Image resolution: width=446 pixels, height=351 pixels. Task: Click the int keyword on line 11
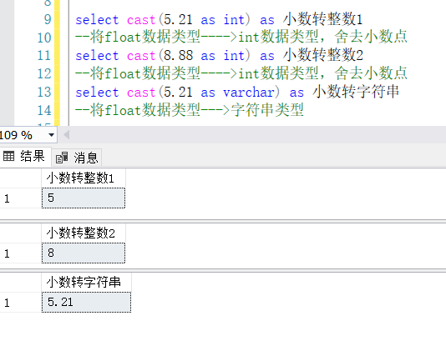(x=234, y=56)
